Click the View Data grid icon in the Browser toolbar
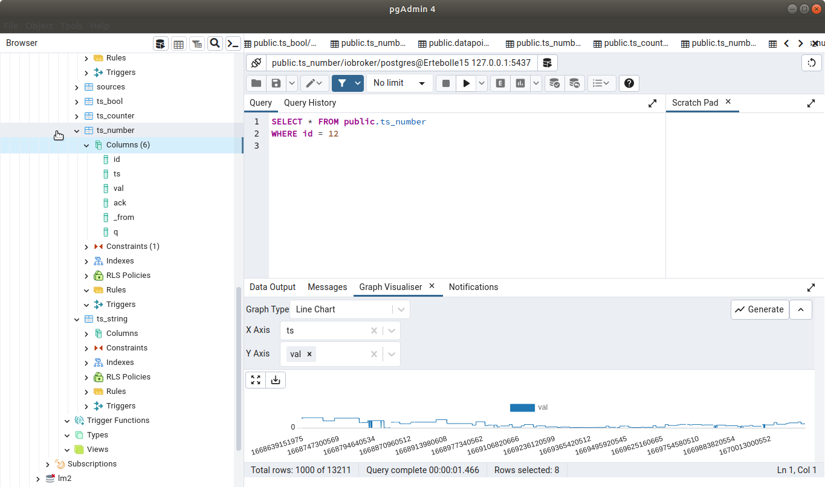This screenshot has width=825, height=487. click(179, 44)
